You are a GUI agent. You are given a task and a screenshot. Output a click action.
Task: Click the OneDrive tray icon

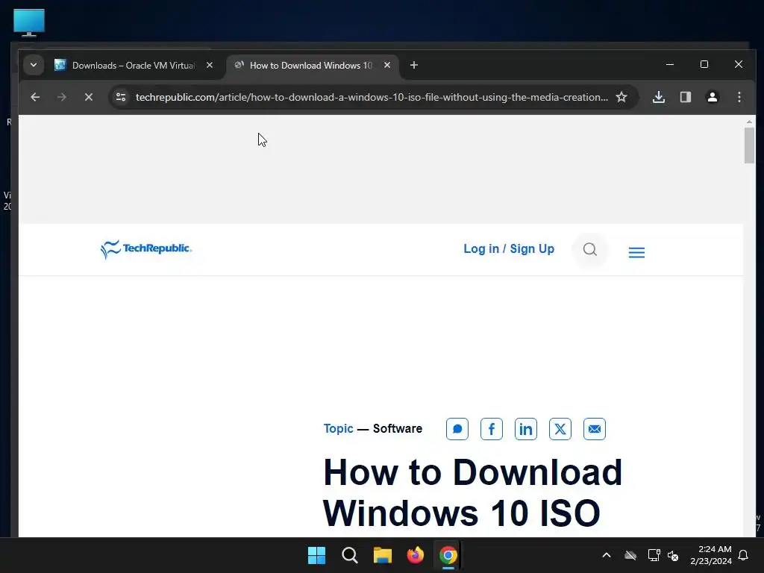point(630,555)
